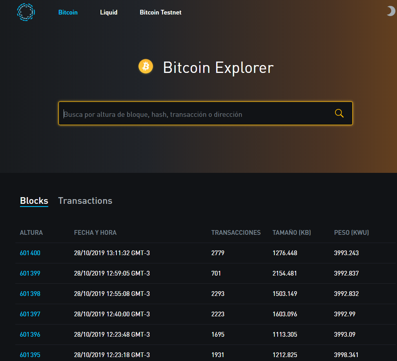
Task: Select timestamp 28/10/2019 13:11:32 GMT-3
Action: point(112,253)
